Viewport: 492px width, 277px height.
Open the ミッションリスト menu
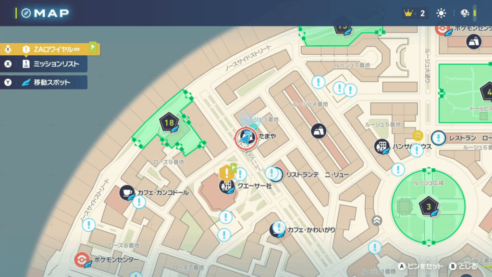point(44,64)
